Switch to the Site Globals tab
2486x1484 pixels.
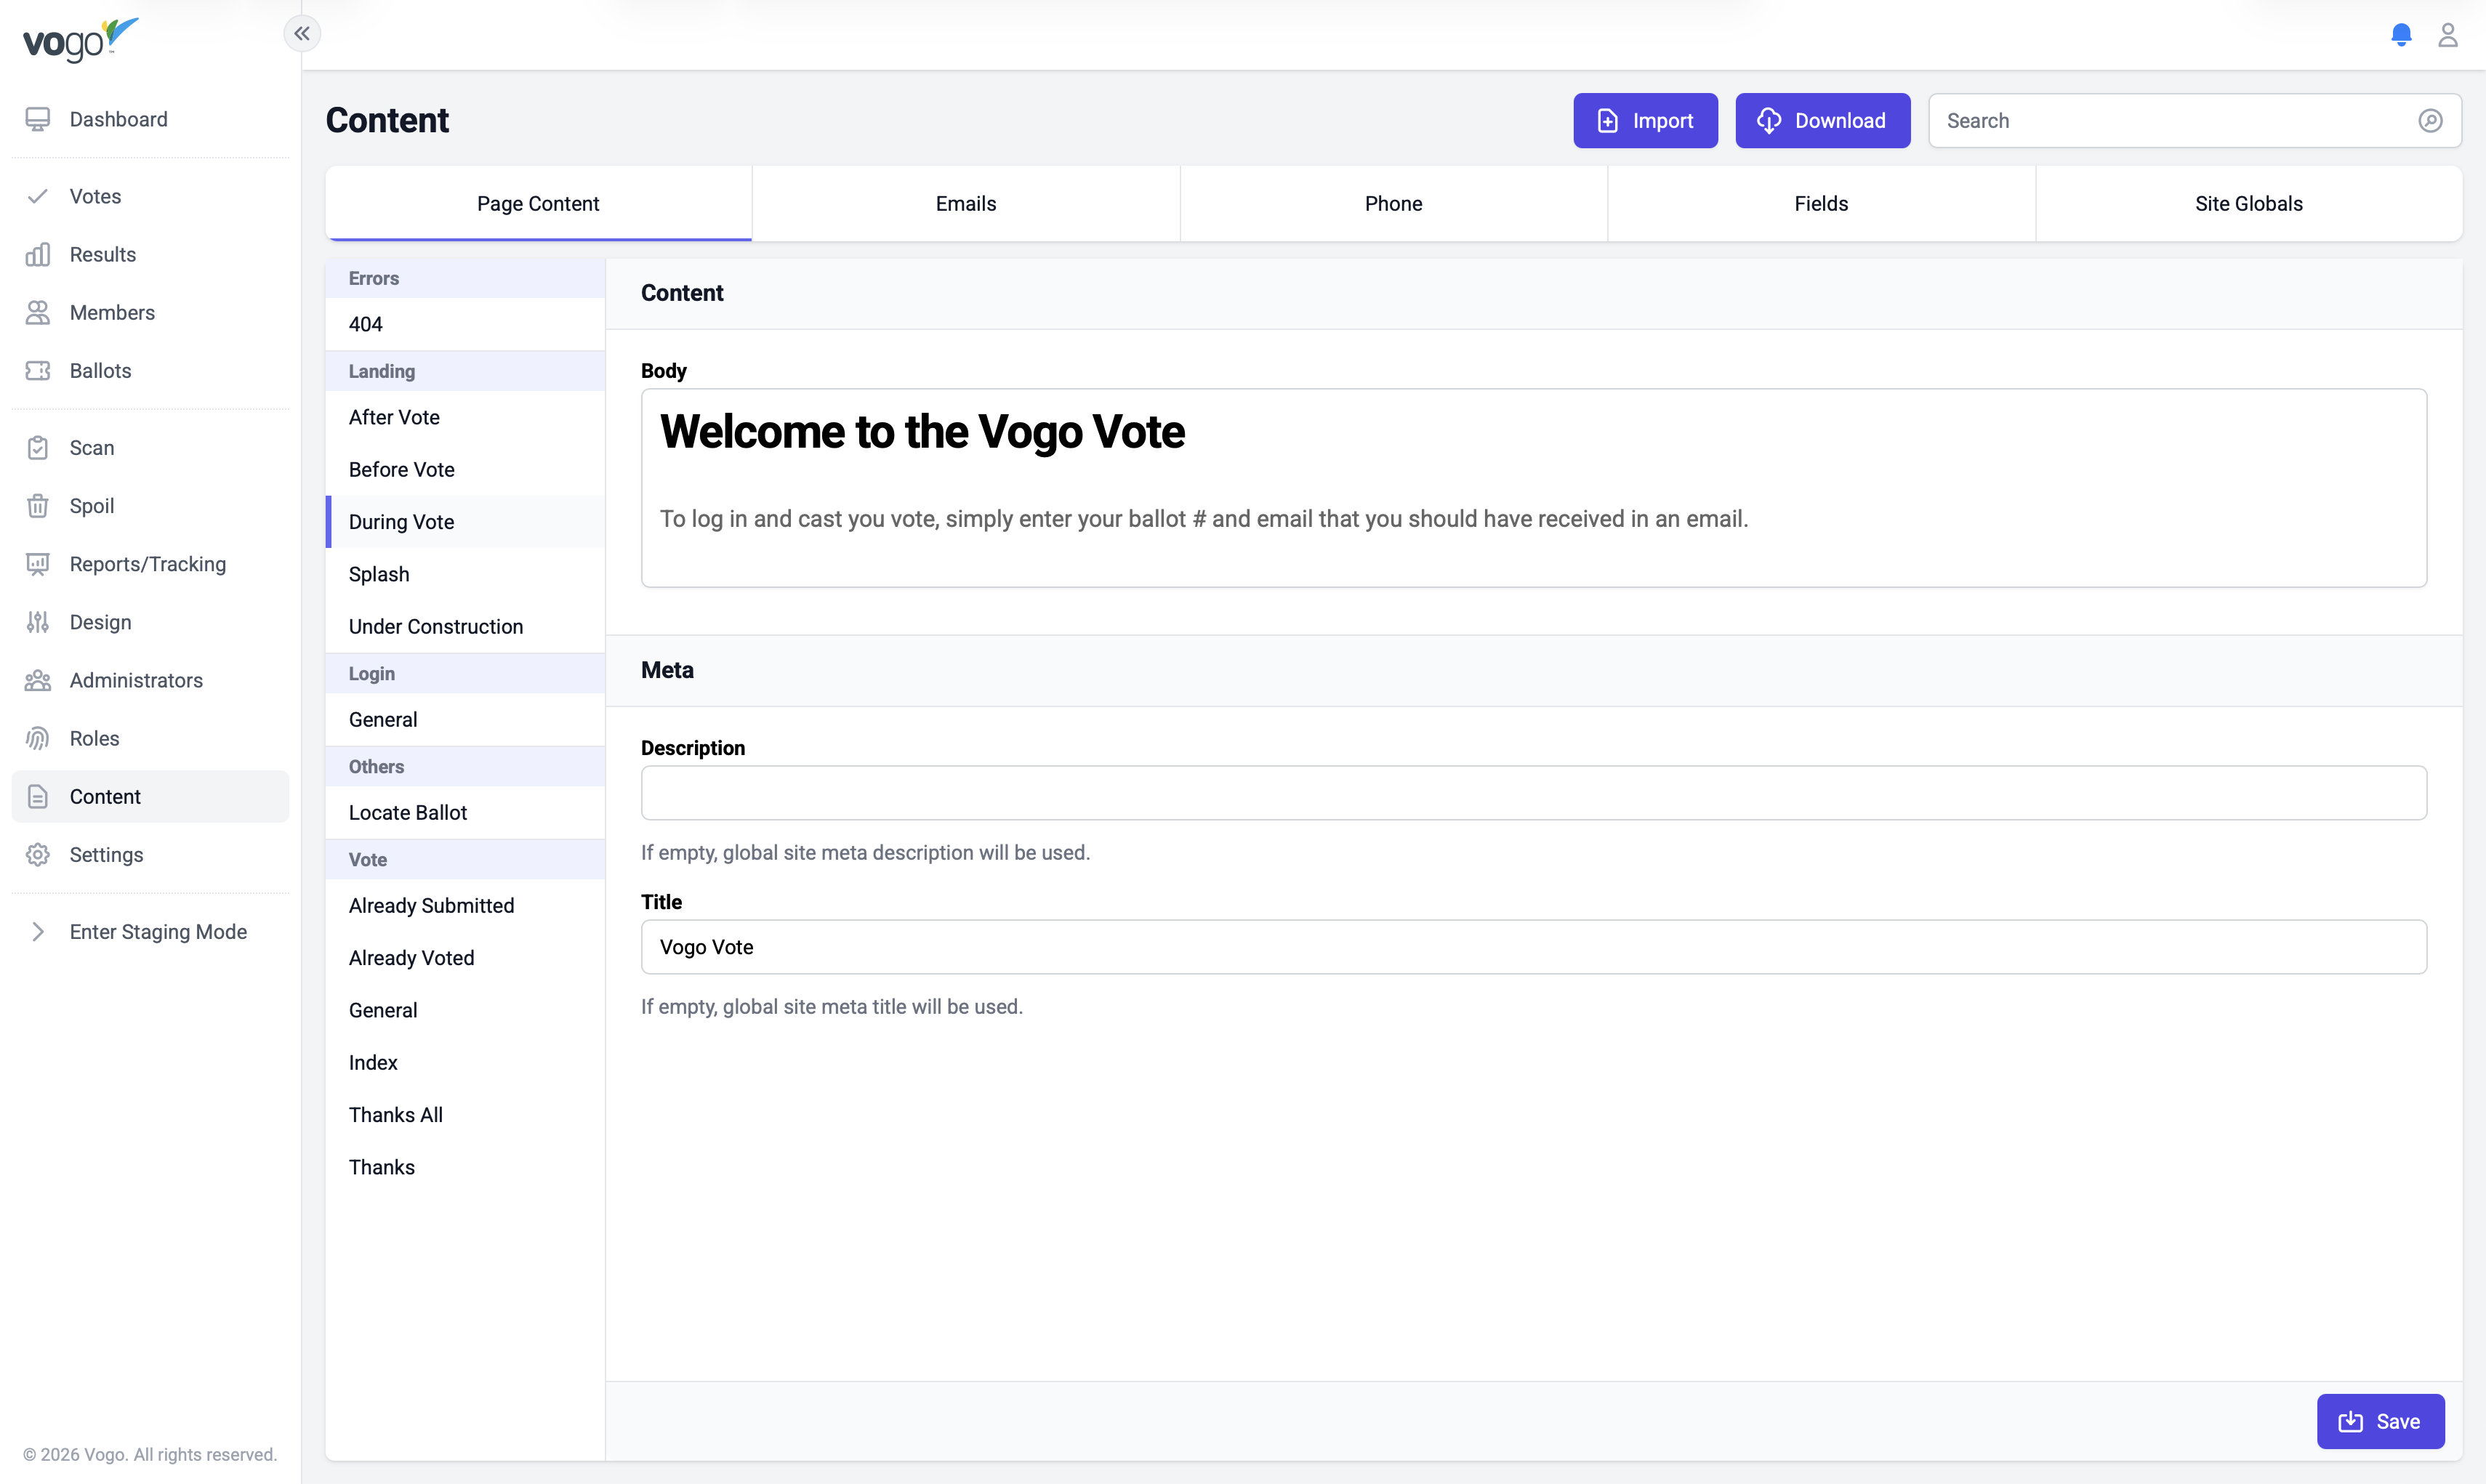[x=2248, y=203]
